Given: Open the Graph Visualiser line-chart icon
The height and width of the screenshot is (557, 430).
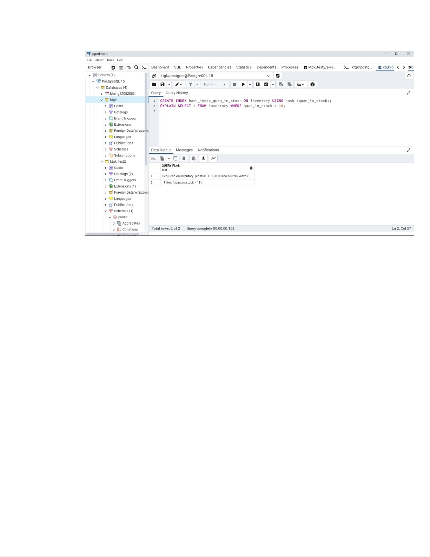Looking at the screenshot, I should 213,158.
